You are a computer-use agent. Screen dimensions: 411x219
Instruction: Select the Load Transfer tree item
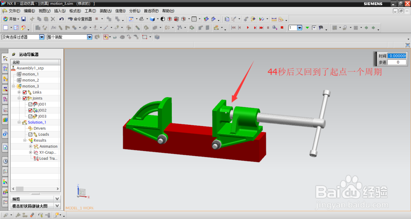(48, 159)
